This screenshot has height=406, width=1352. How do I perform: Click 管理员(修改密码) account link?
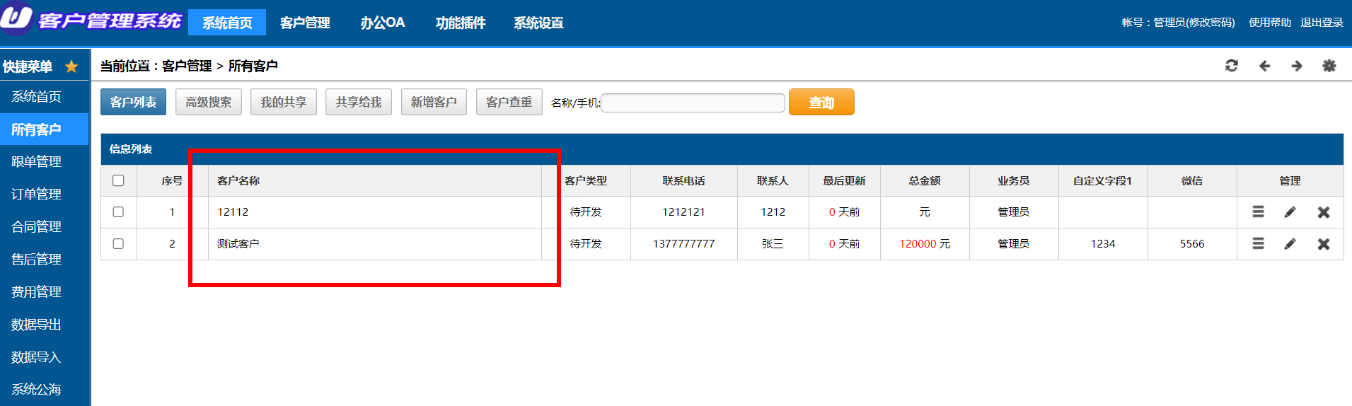pyautogui.click(x=1194, y=23)
